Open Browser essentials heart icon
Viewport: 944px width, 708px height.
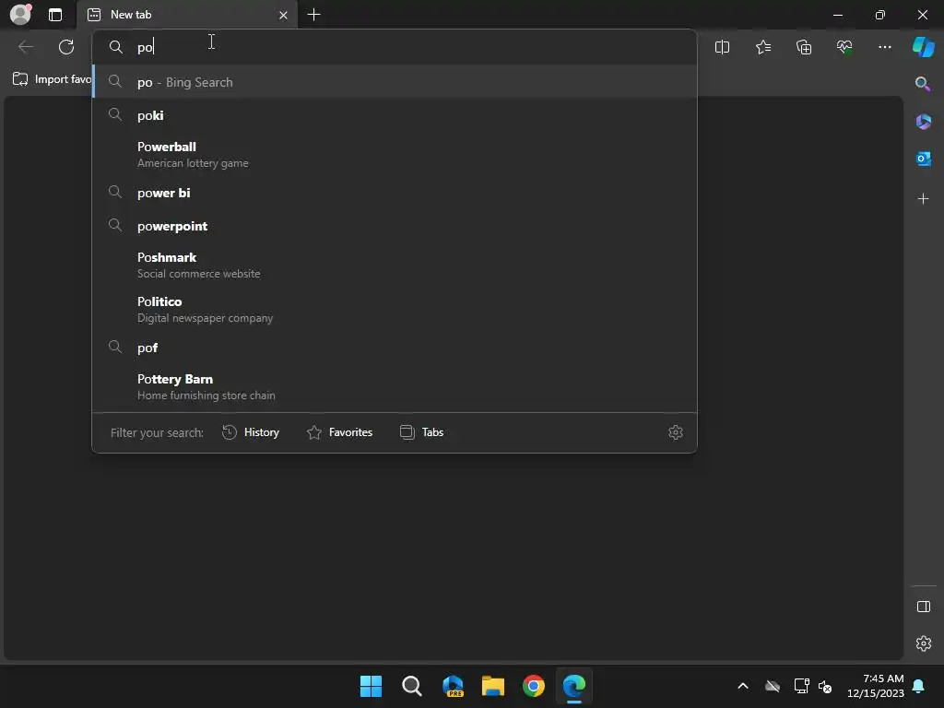(844, 47)
